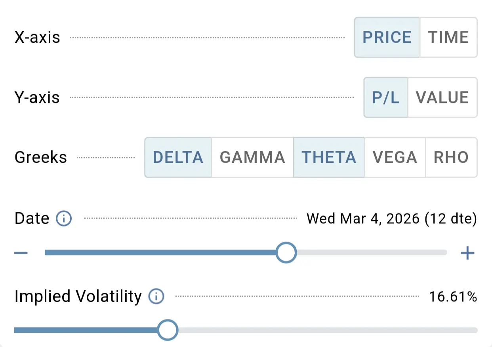Open the Implied Volatility info icon
Screen dimensions: 492x347
point(156,296)
